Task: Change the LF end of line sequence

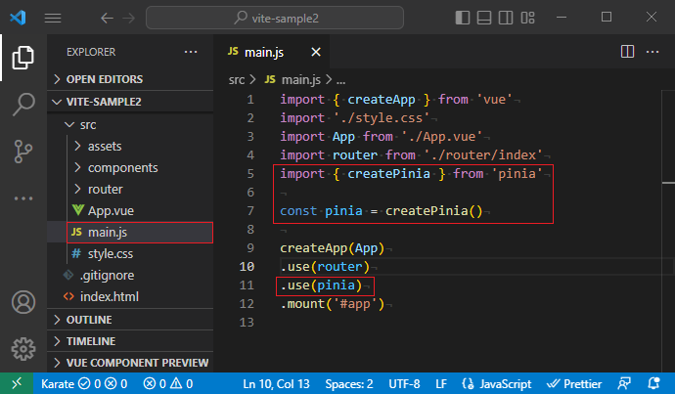Action: click(441, 383)
